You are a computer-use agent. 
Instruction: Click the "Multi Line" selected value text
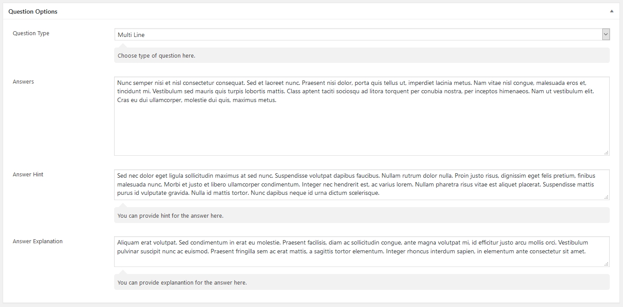[x=131, y=35]
